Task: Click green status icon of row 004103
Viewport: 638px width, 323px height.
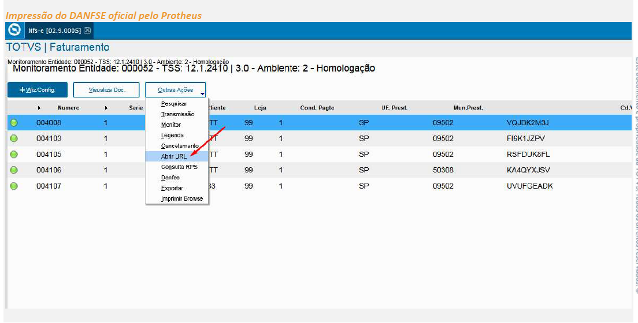Action: click(14, 138)
